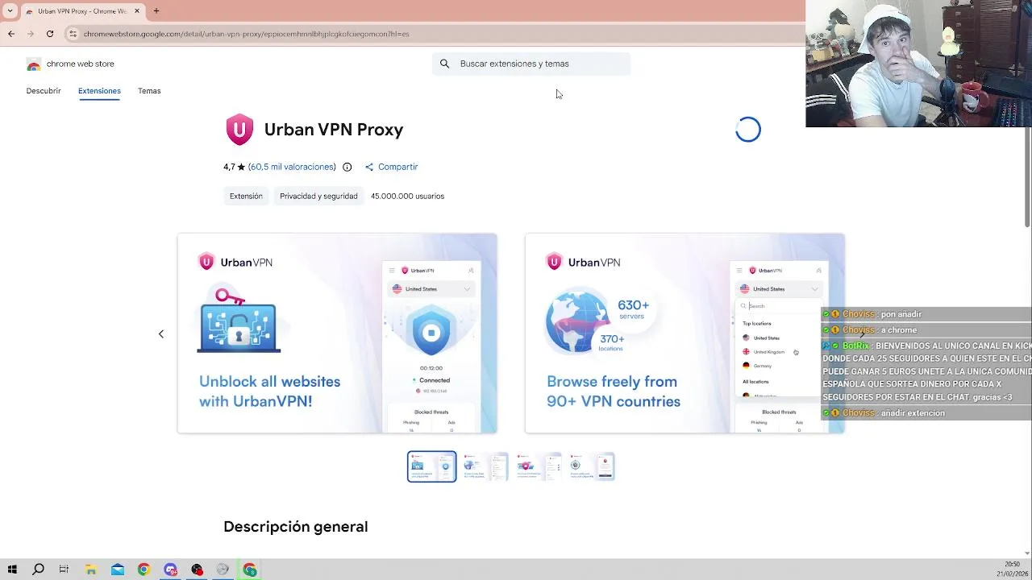
Task: Open the first Chrome icon in the taskbar
Action: (144, 570)
